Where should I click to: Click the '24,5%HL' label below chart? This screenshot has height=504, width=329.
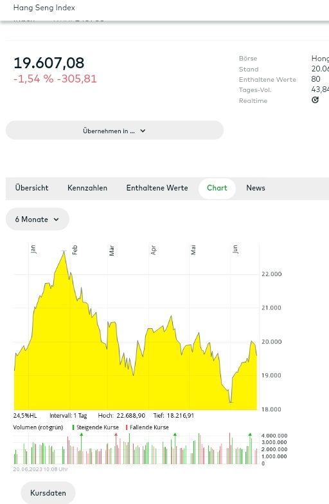25,416
